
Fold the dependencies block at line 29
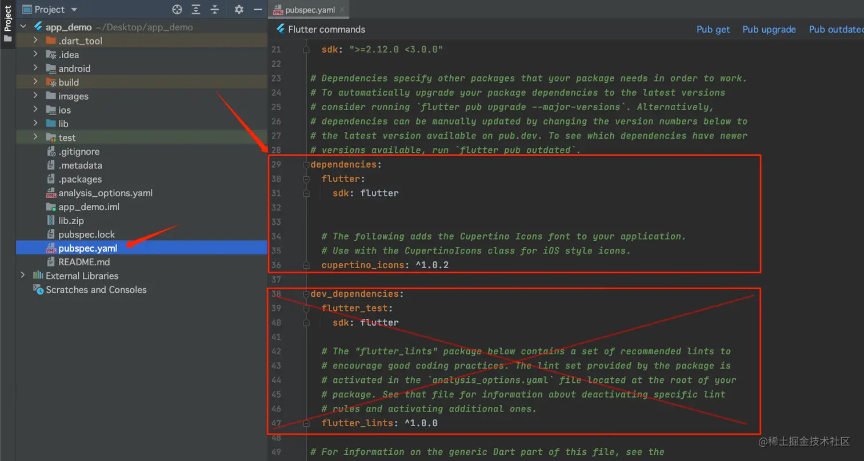pyautogui.click(x=306, y=165)
